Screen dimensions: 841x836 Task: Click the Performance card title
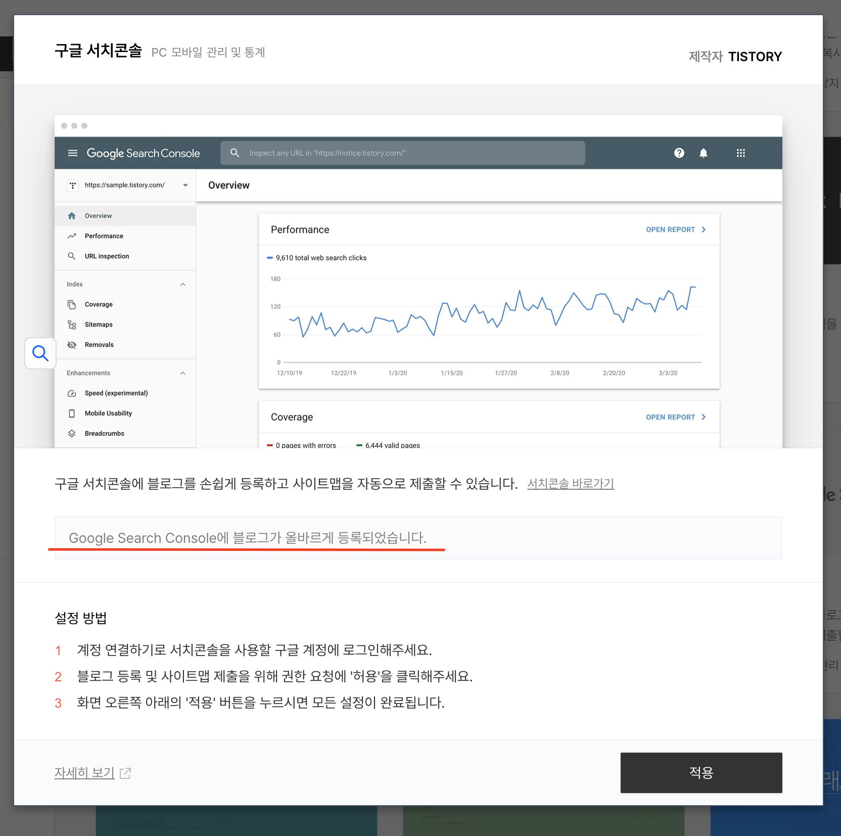pos(300,230)
